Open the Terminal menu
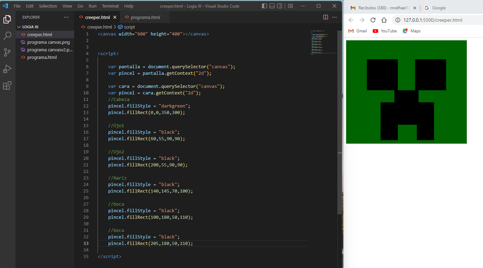 point(110,6)
